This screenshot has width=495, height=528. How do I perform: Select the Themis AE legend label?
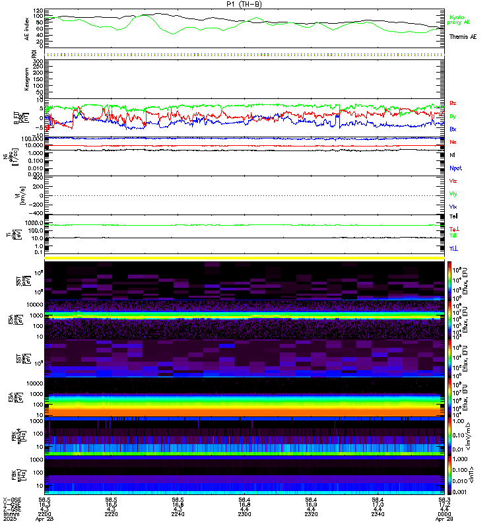463,37
